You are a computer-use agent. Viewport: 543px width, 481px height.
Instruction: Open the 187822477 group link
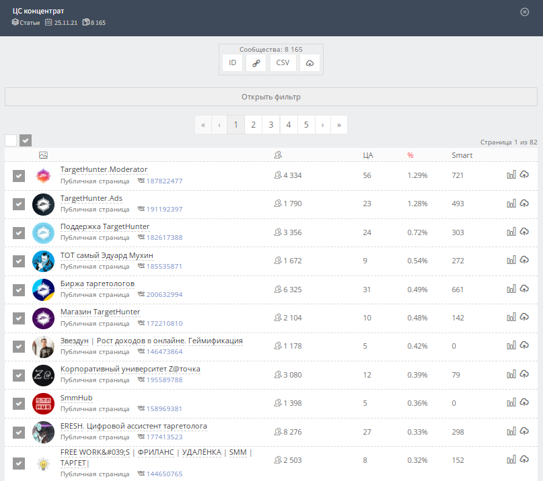tap(164, 181)
